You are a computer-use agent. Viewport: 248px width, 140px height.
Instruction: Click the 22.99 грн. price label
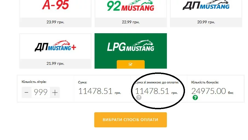tap(131, 22)
